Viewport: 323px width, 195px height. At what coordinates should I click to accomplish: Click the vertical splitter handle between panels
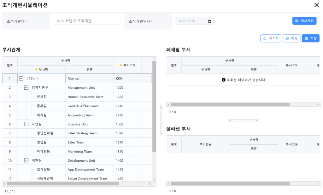click(x=161, y=120)
